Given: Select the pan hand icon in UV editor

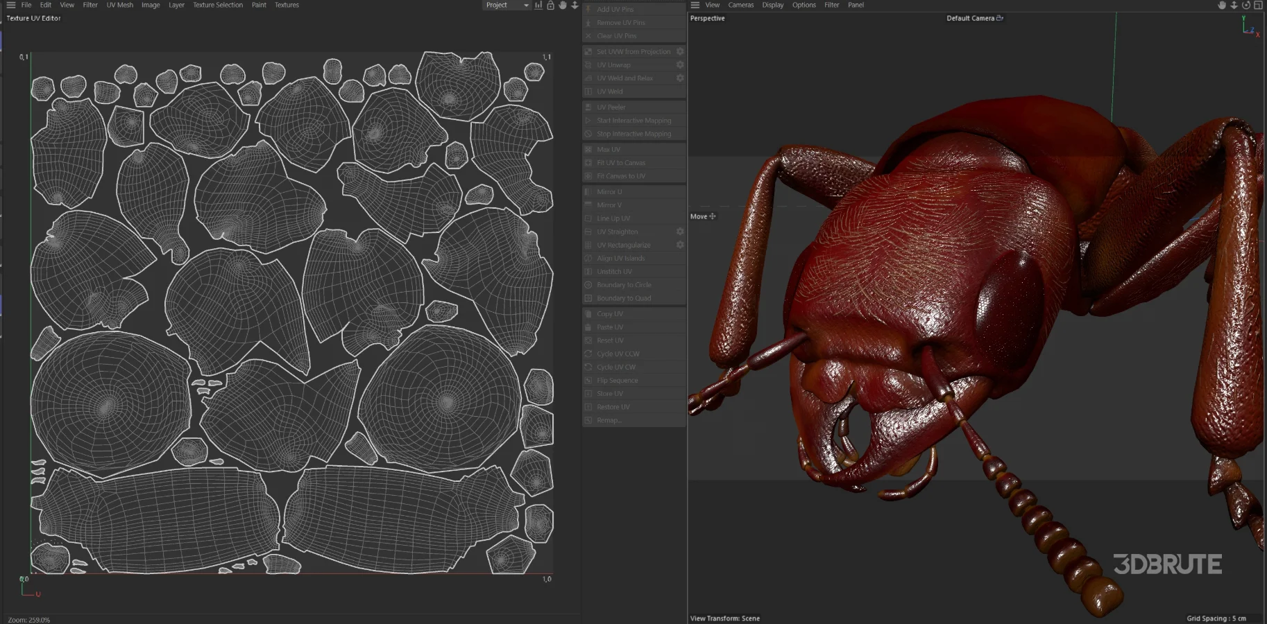Looking at the screenshot, I should 563,5.
